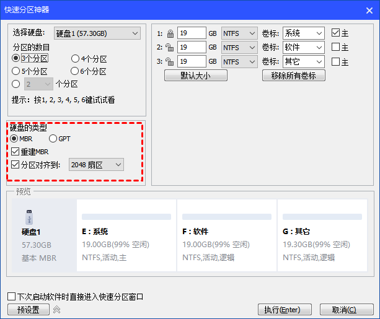Click the size input field of partition 3
The width and height of the screenshot is (380, 319).
tap(192, 62)
